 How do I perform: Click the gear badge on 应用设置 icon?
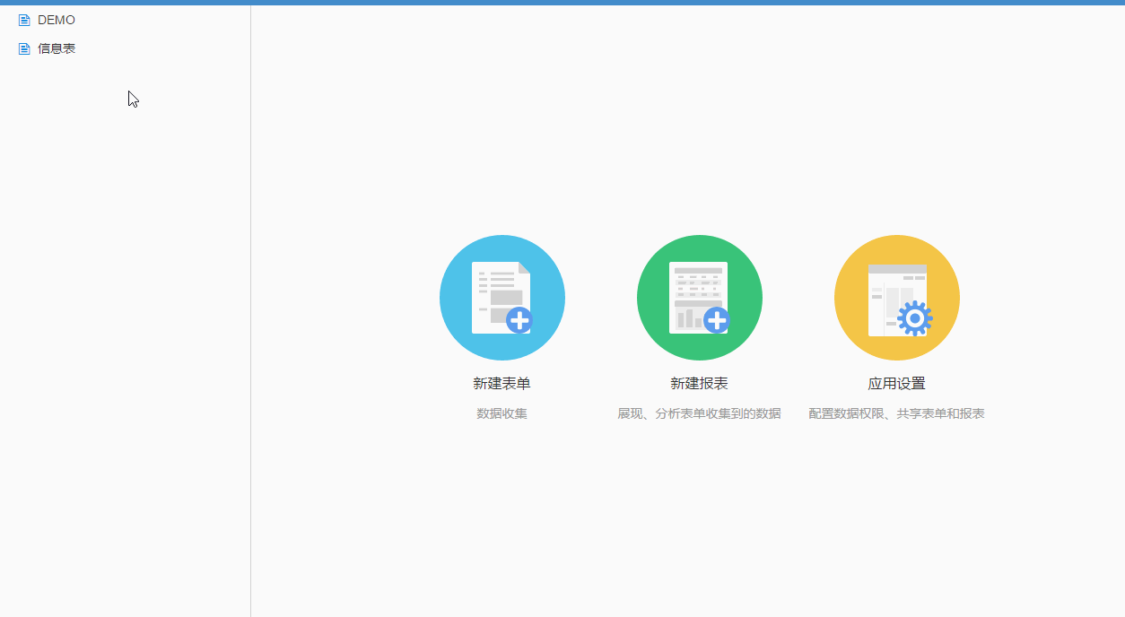(x=914, y=318)
